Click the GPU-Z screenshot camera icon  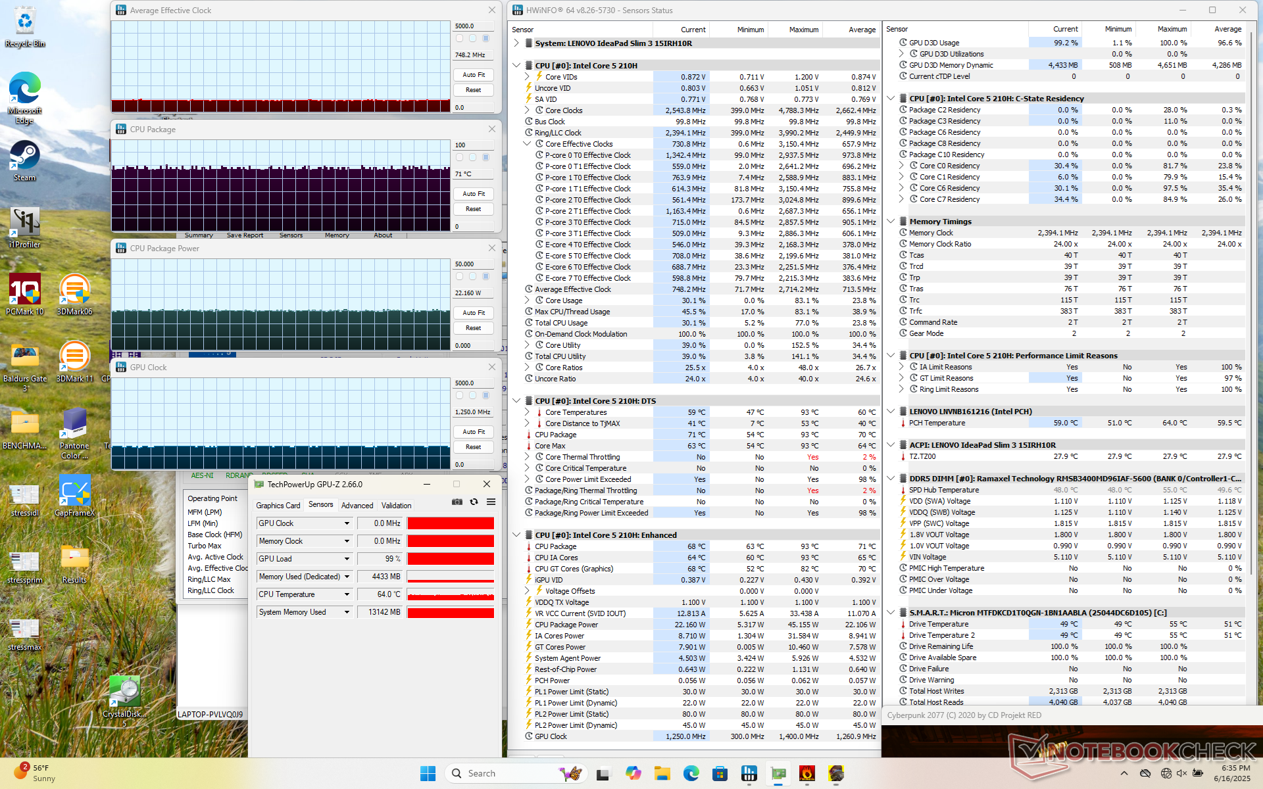tap(457, 502)
